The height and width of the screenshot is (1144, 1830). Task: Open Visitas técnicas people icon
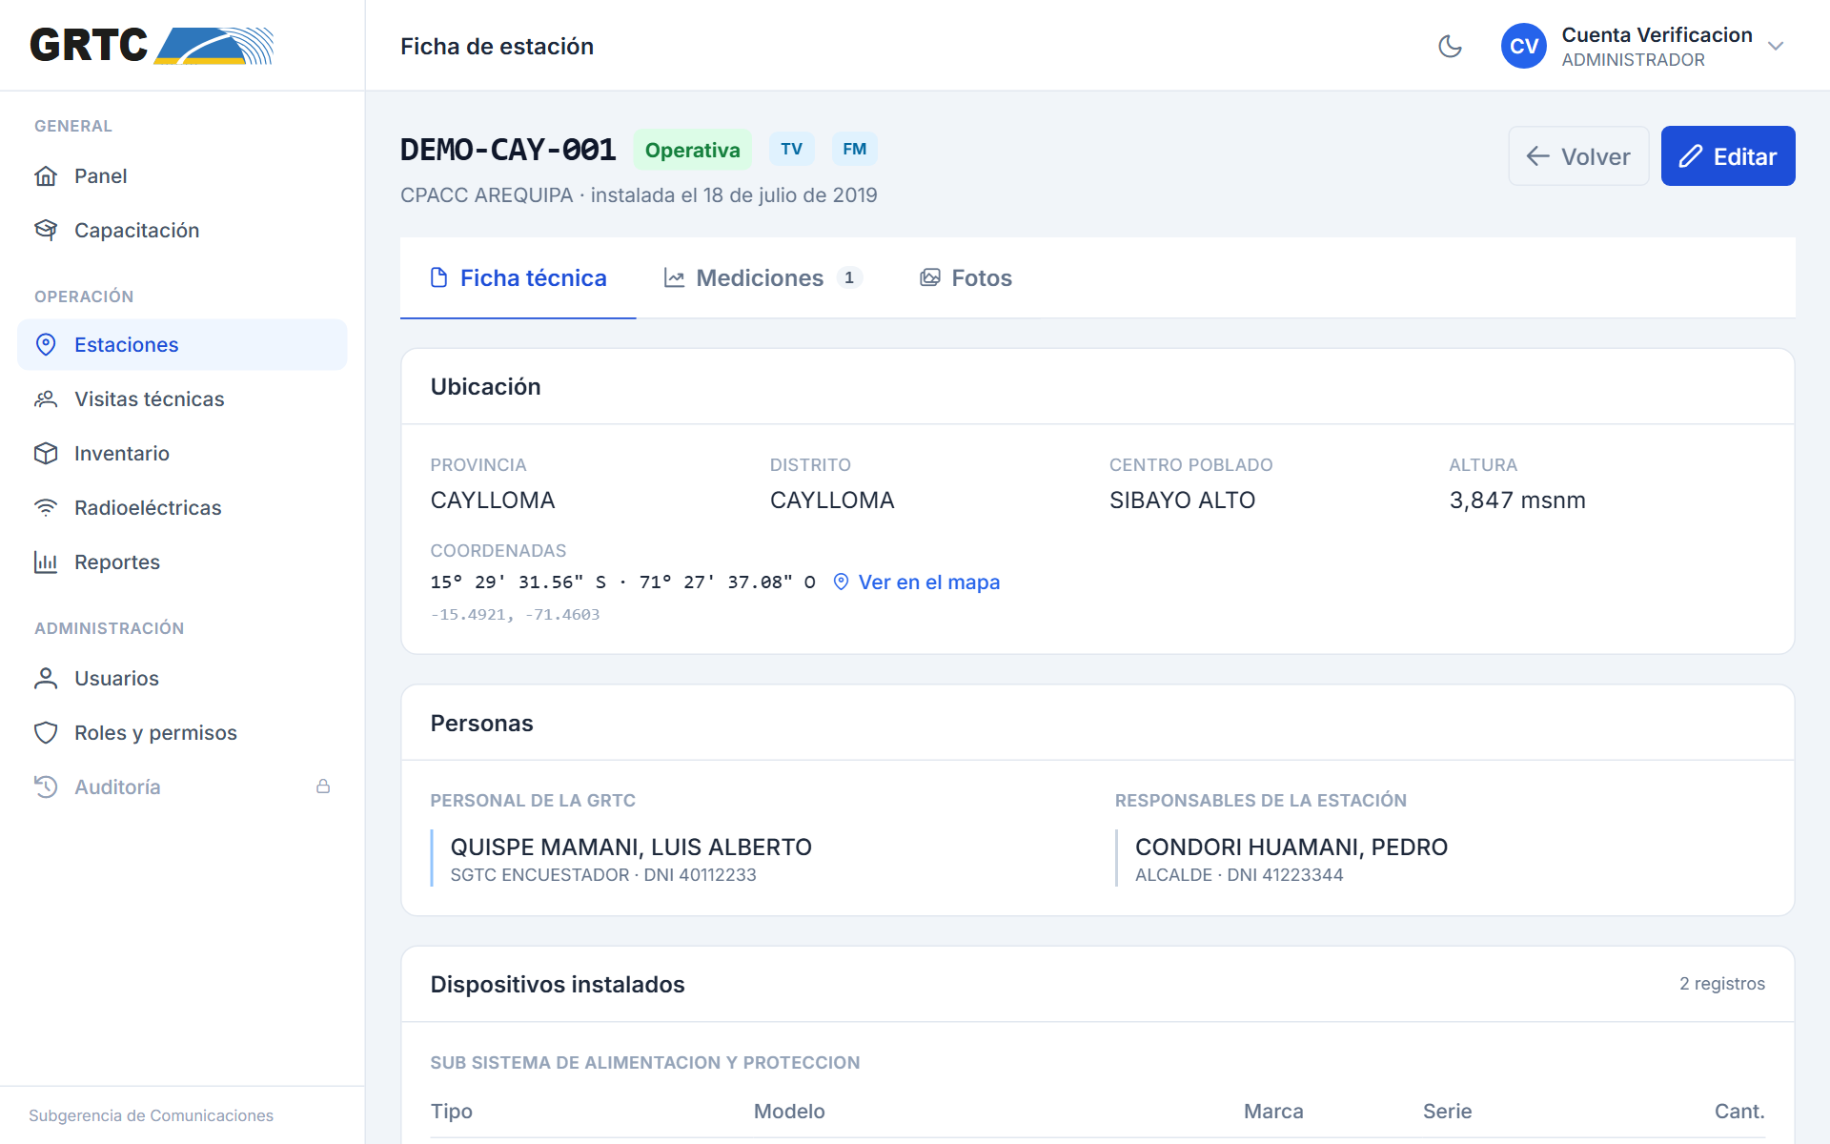46,399
